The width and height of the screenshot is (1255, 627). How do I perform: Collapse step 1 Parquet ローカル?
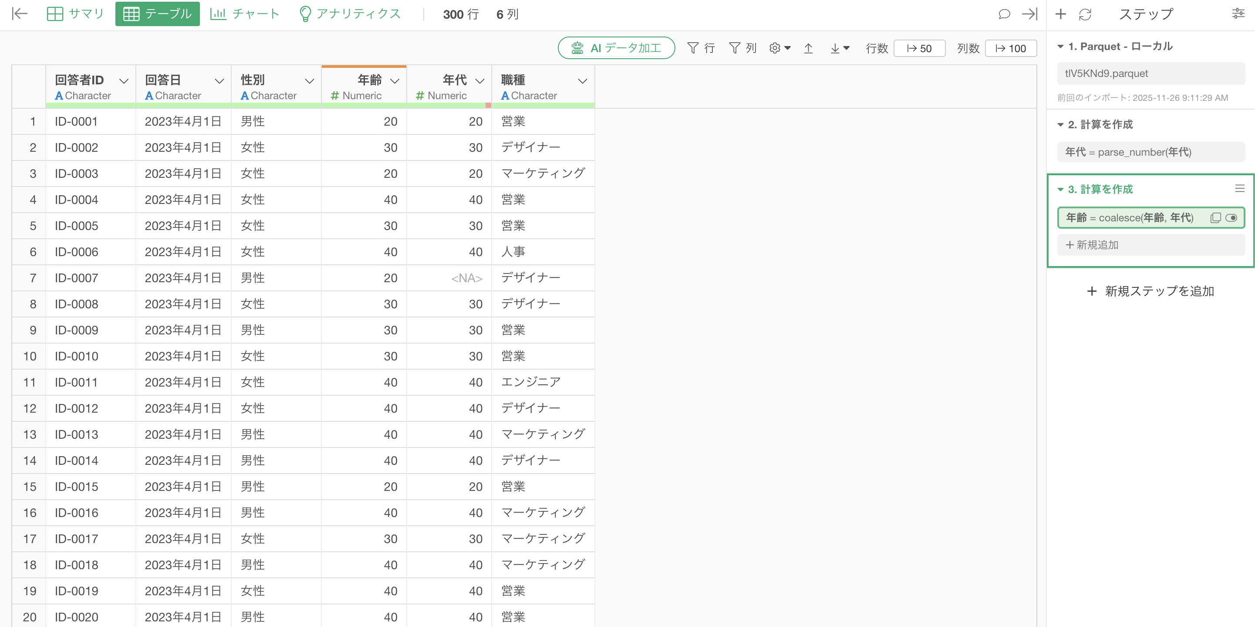(x=1060, y=46)
